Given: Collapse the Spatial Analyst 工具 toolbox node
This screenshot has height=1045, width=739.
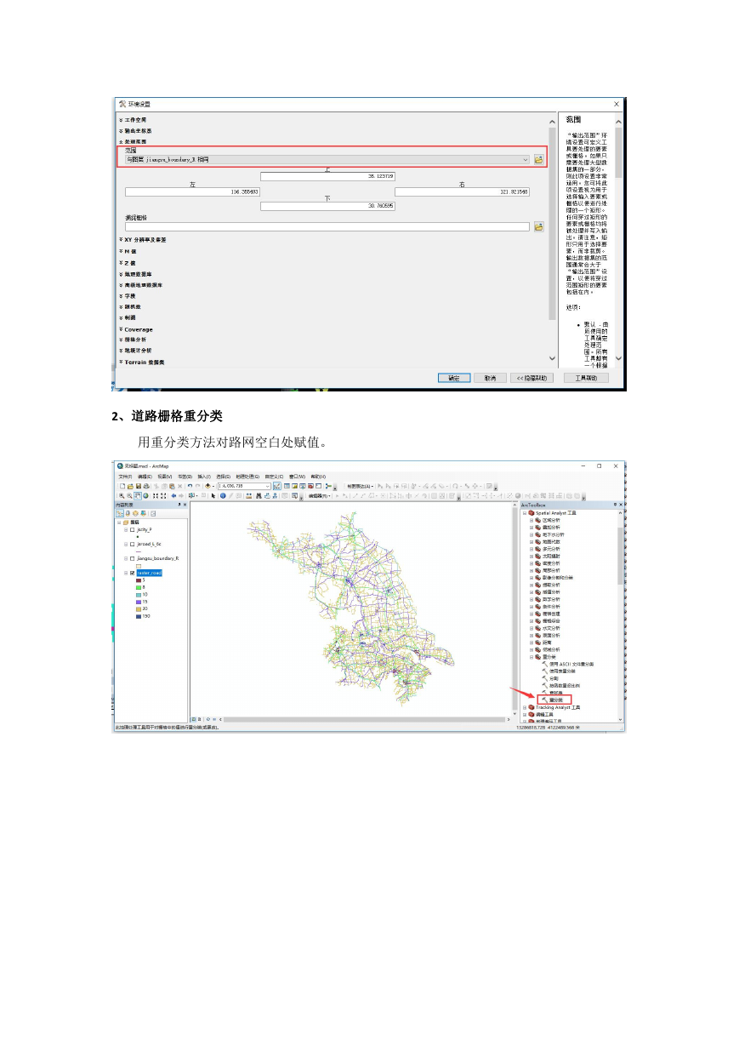Looking at the screenshot, I should point(524,513).
